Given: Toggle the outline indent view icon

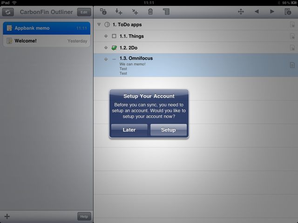Looking at the screenshot, I should point(166,12).
